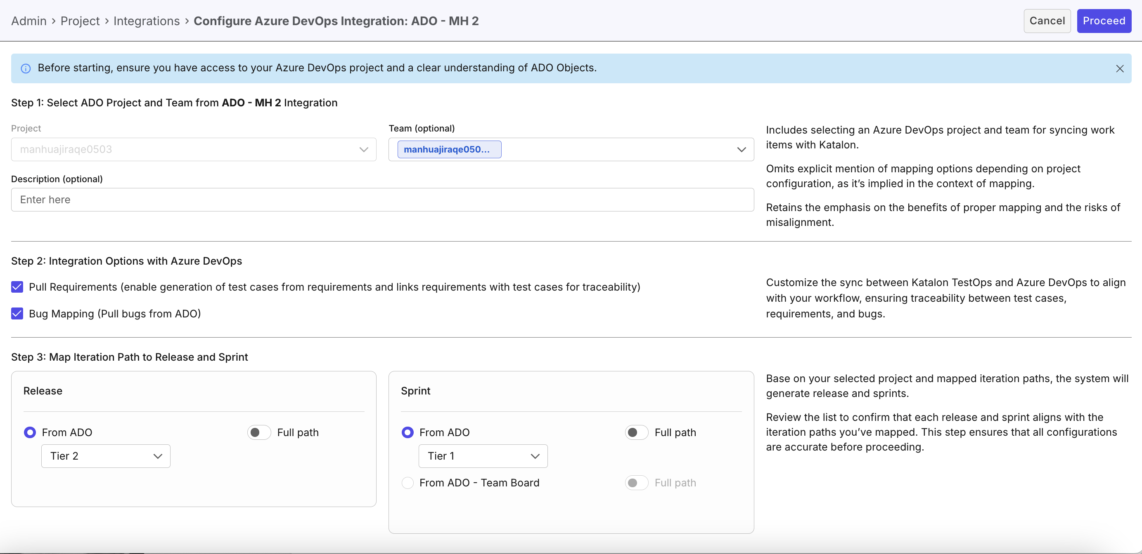
Task: Toggle Release Full path switch
Action: tap(259, 432)
